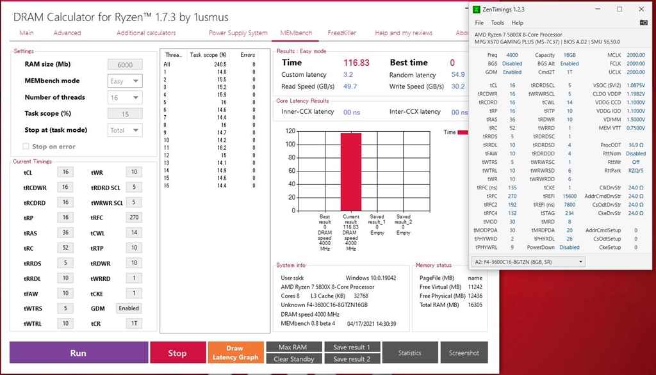The image size is (656, 375).
Task: Close the ZenTimings window
Action: click(641, 9)
